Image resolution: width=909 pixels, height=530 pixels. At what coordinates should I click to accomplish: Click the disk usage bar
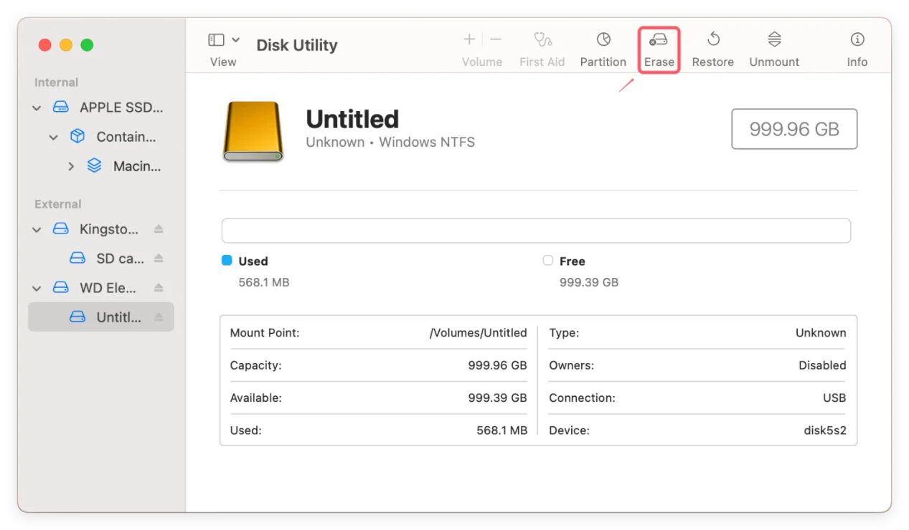(x=536, y=231)
